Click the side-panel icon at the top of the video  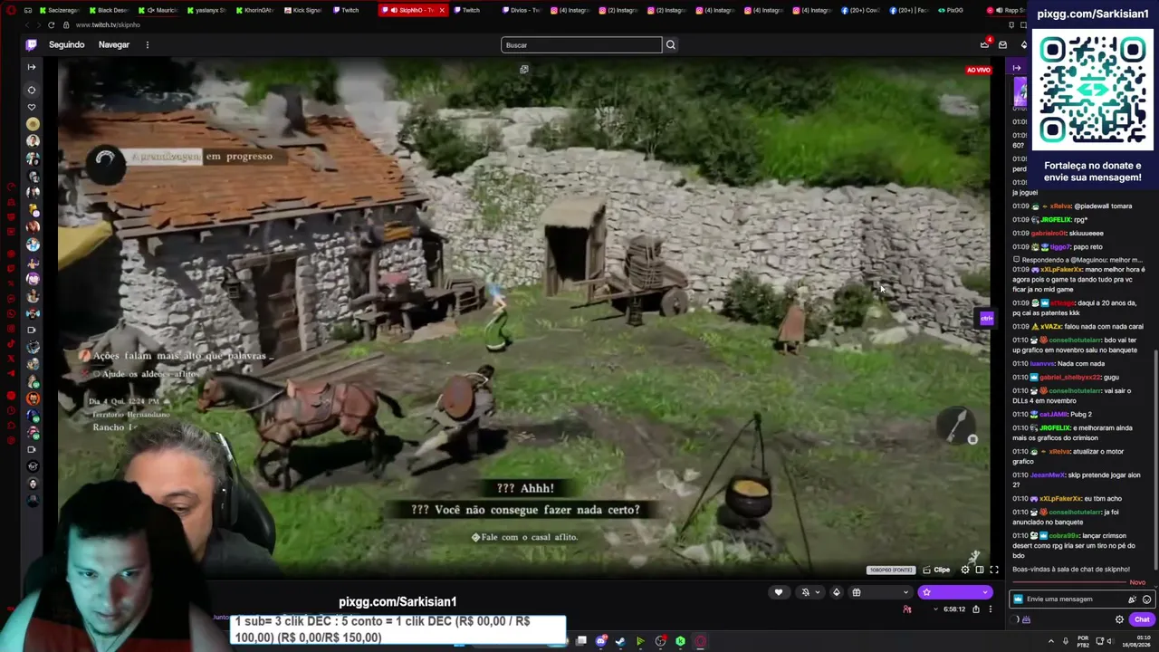524,69
